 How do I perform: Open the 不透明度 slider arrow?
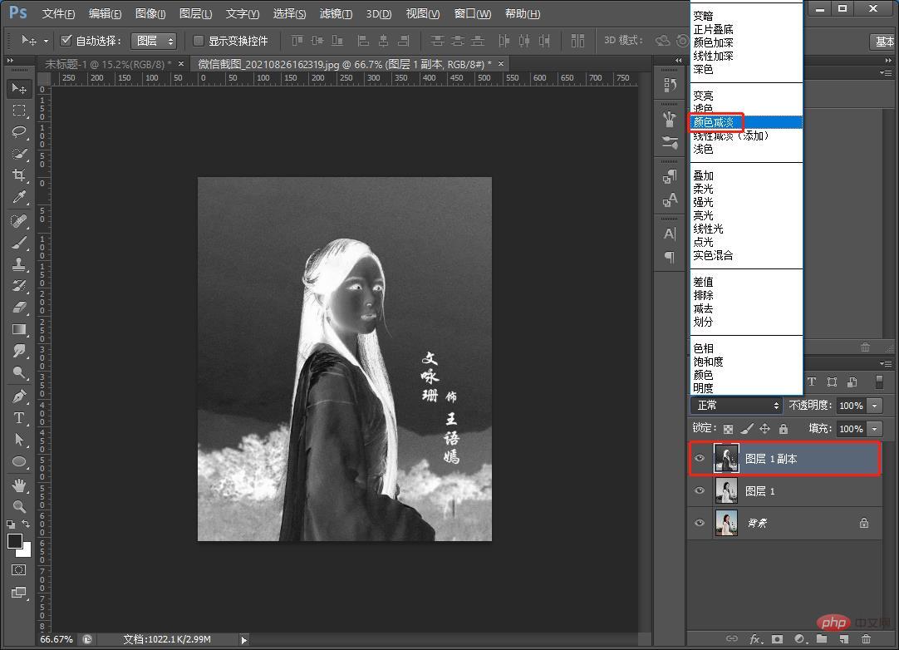pyautogui.click(x=875, y=405)
